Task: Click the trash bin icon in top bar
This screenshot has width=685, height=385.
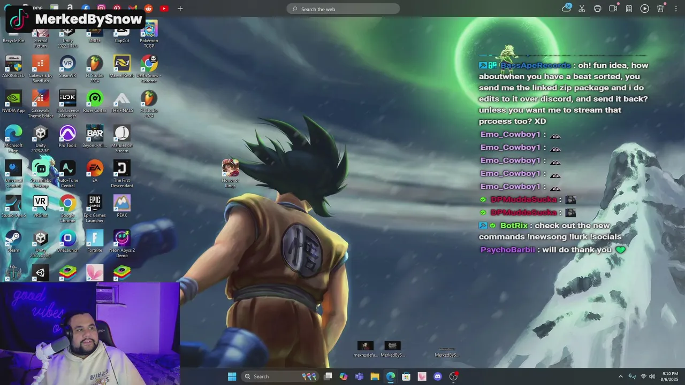Action: tap(660, 9)
